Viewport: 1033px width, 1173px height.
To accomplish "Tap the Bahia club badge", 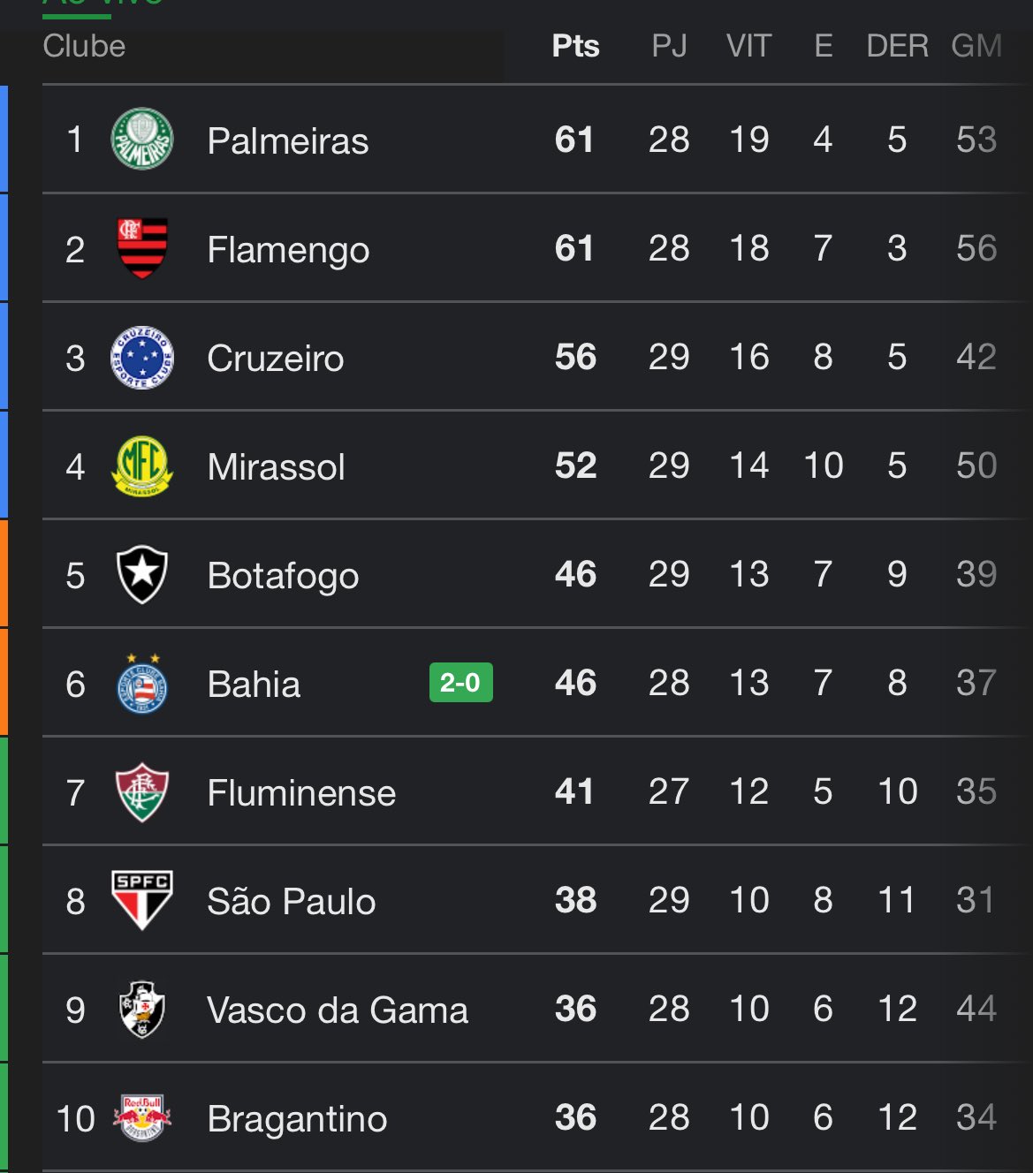I will pos(141,684).
